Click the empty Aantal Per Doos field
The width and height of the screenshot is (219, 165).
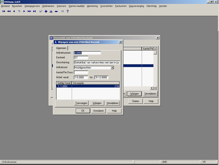pyautogui.click(x=81, y=72)
